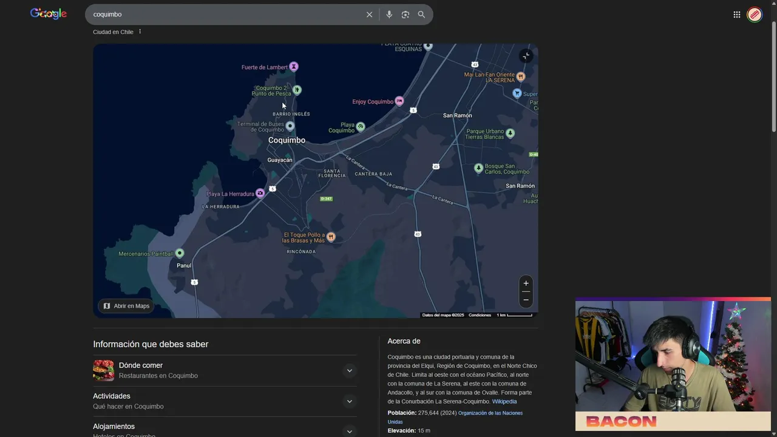Click the page vertical scrollbar
This screenshot has height=437, width=777.
point(773,76)
